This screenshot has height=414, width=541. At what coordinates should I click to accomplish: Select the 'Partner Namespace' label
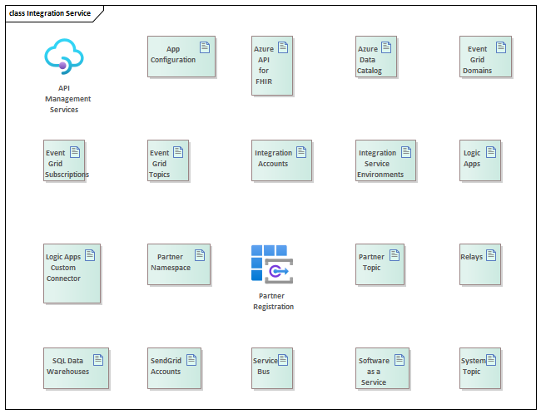[x=171, y=263]
